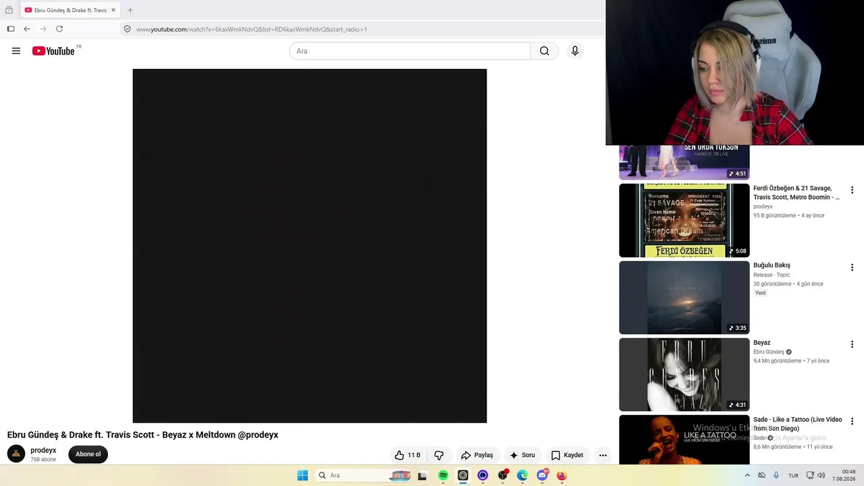The height and width of the screenshot is (486, 864).
Task: Click the video player area
Action: (x=310, y=246)
